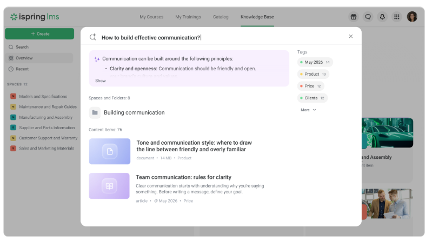Close the search dialog

350,36
